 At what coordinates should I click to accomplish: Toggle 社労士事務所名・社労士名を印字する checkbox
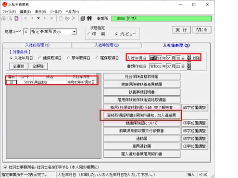point(5,167)
